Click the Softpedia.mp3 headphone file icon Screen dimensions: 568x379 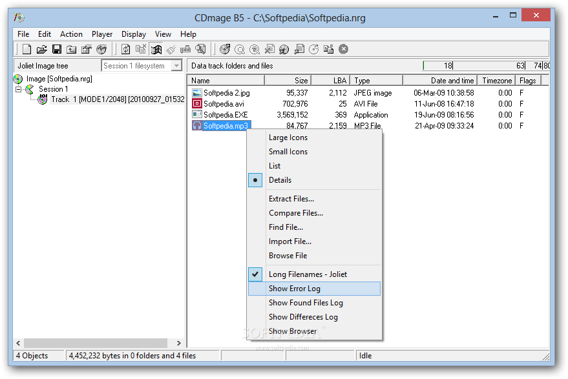click(196, 126)
